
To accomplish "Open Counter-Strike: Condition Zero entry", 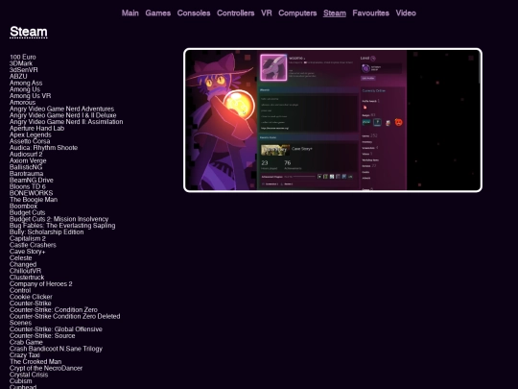I will coord(54,310).
